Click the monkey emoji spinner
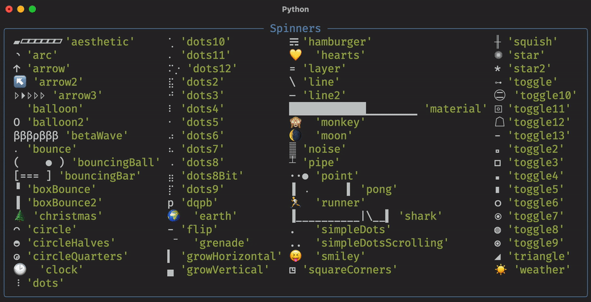The image size is (591, 302). pyautogui.click(x=295, y=122)
